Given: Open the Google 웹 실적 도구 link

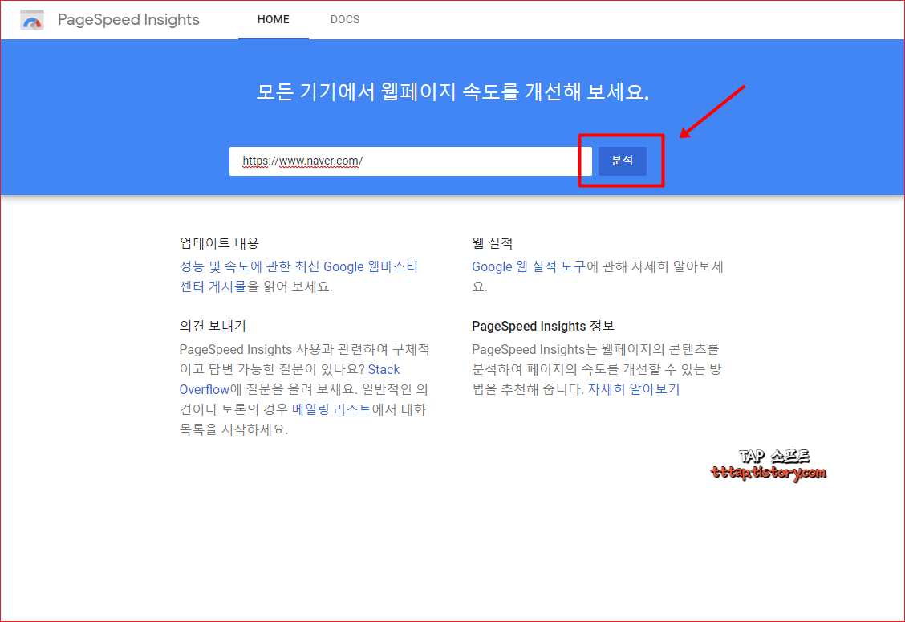Looking at the screenshot, I should pyautogui.click(x=529, y=266).
